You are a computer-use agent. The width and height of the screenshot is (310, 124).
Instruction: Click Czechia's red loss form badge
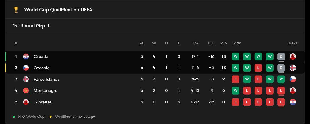pyautogui.click(x=258, y=68)
